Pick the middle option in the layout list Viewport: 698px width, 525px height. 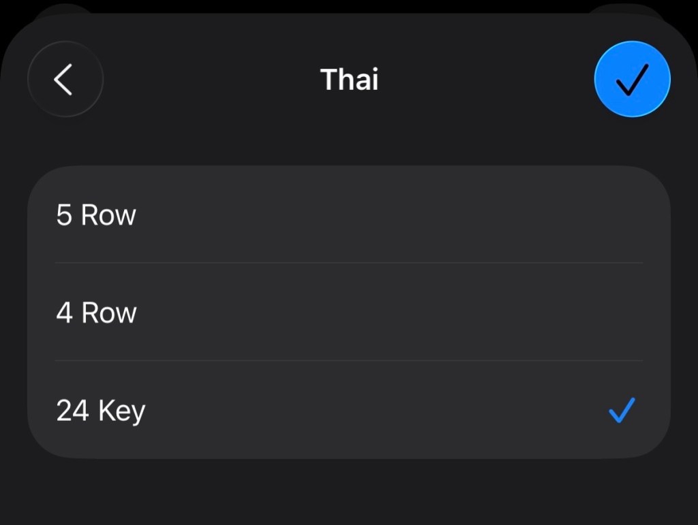[348, 313]
